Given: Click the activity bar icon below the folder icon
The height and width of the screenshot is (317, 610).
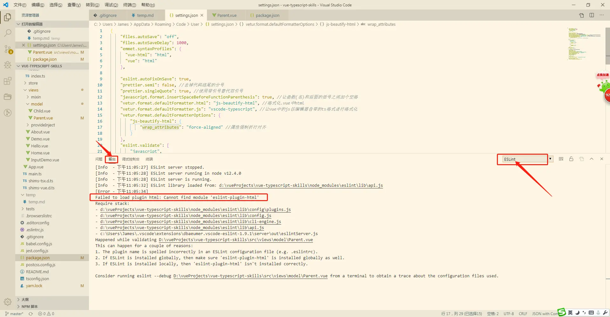Looking at the screenshot, I should [x=8, y=112].
